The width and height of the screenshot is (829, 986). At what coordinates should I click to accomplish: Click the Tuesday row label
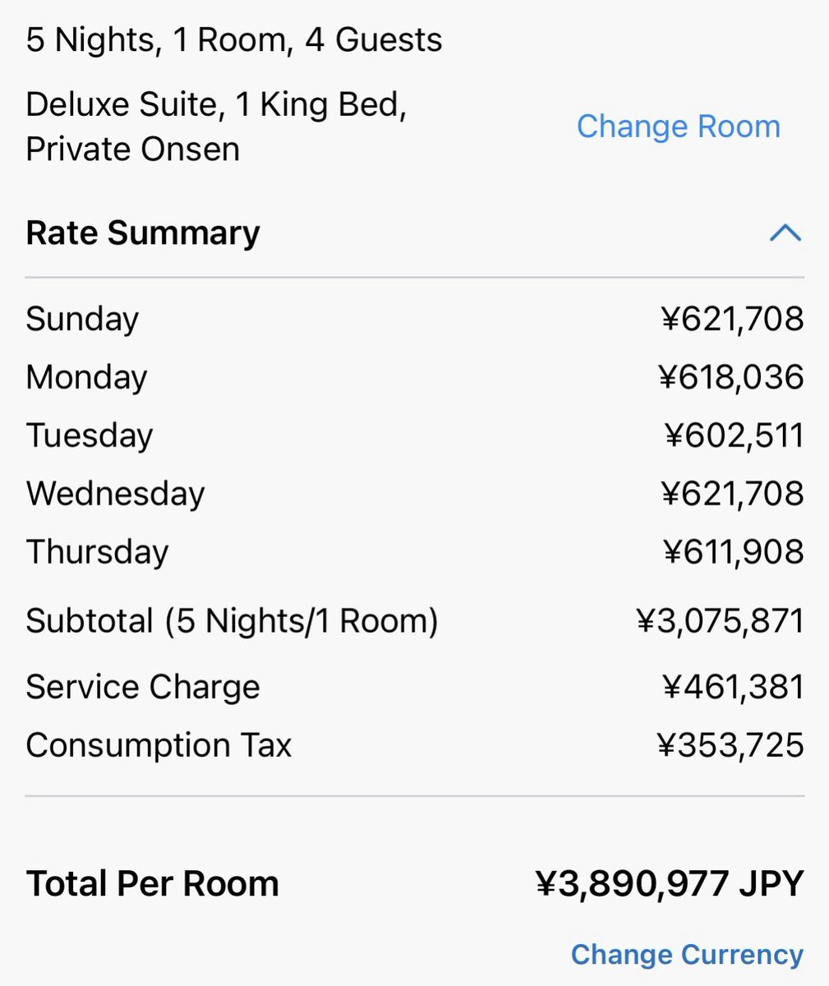[x=89, y=435]
